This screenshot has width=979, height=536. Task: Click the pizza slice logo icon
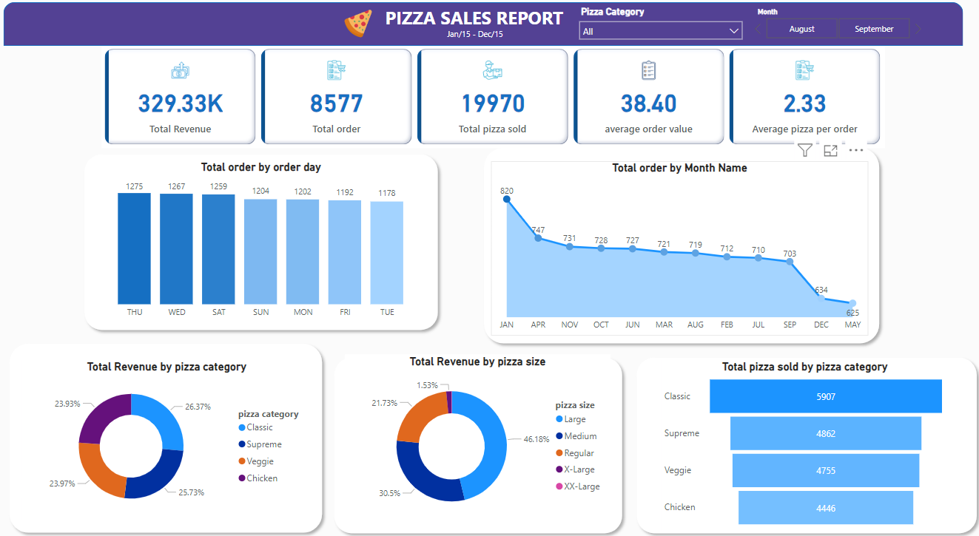point(358,24)
